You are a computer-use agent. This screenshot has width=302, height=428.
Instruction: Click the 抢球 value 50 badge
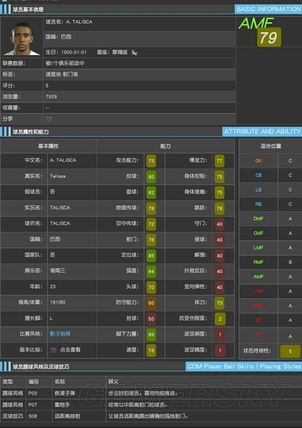point(151,318)
